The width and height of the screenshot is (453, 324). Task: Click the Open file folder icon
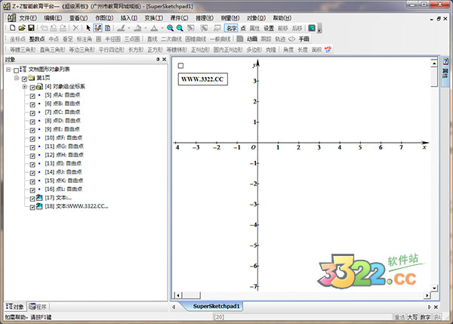tap(23, 27)
